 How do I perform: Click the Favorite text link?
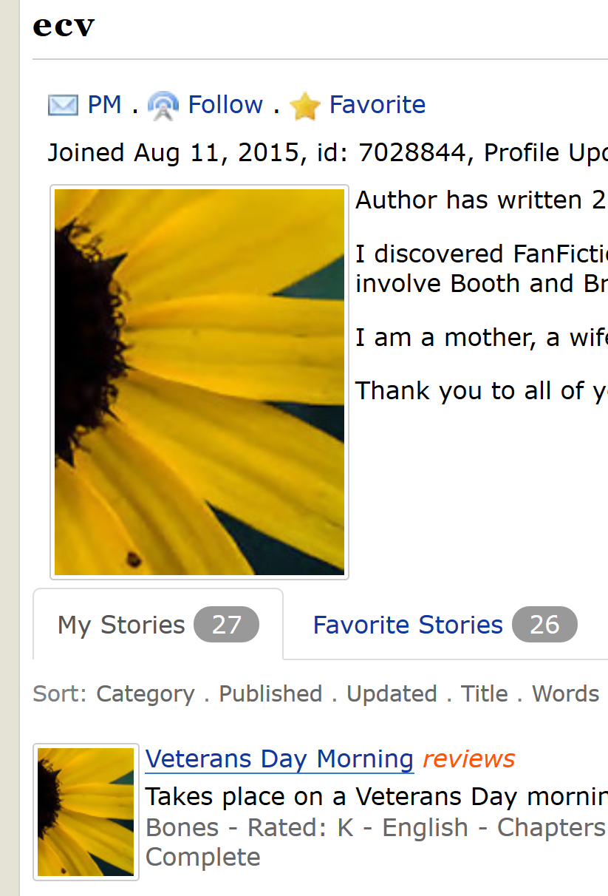pos(377,105)
